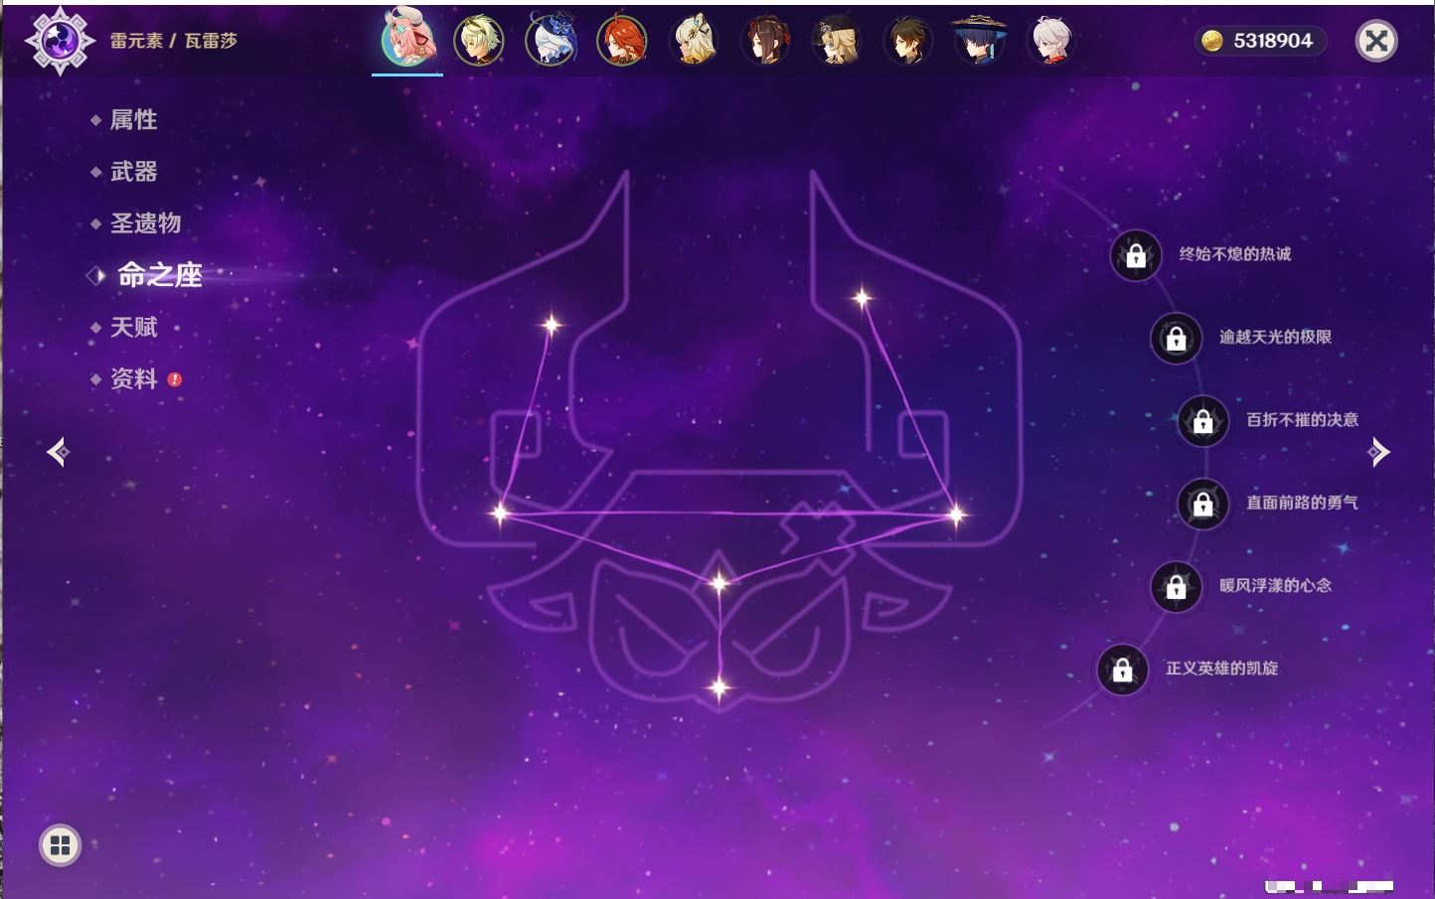Open constellation 暖风浮漾的心念
Screen dimensions: 1435x899
pos(1275,585)
